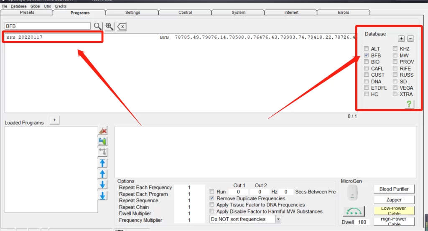Click the broom clear-programs icon
The height and width of the screenshot is (231, 428).
102,131
